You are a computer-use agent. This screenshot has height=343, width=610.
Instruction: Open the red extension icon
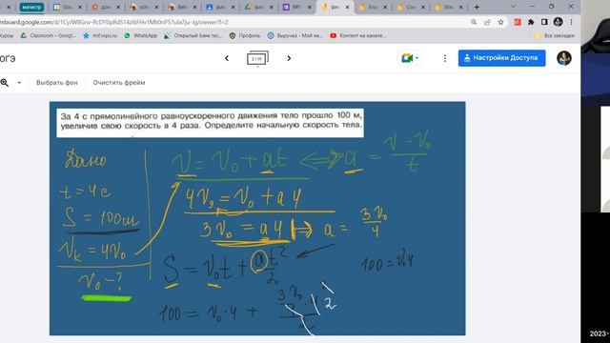click(x=518, y=22)
